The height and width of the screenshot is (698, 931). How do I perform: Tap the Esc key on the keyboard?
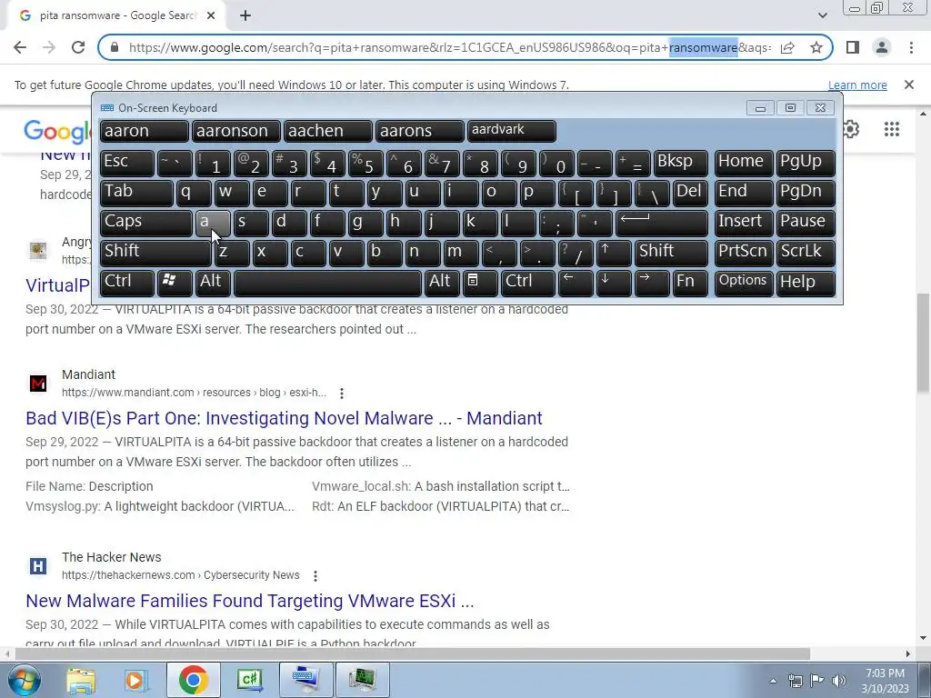[127, 164]
